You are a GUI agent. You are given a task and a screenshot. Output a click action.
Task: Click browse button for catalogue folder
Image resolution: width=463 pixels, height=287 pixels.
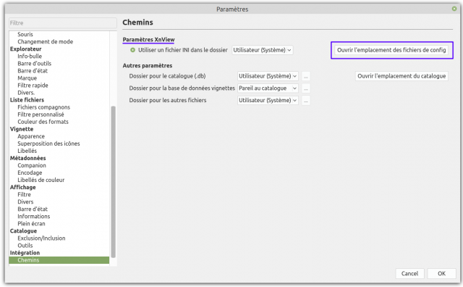tap(306, 76)
